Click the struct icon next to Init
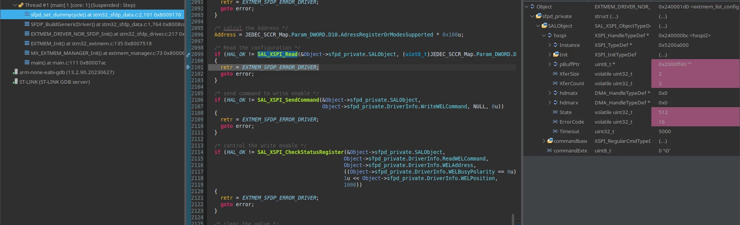The height and width of the screenshot is (225, 740). coord(556,54)
